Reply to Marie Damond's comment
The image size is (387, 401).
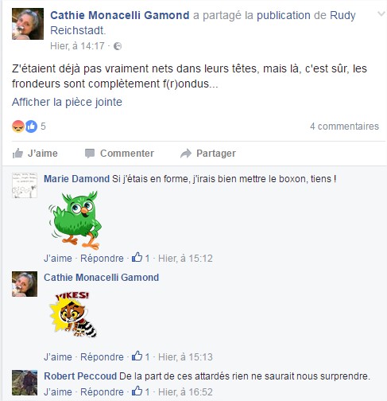[102, 259]
